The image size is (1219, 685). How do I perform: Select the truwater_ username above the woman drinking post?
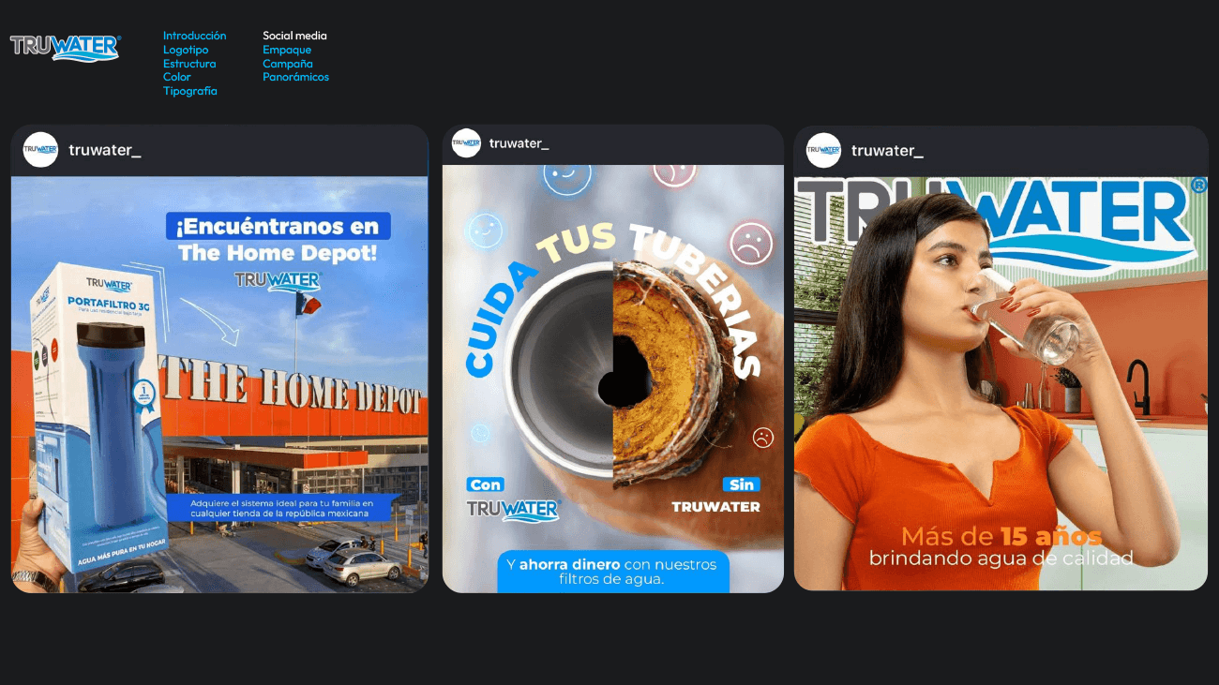pos(887,151)
